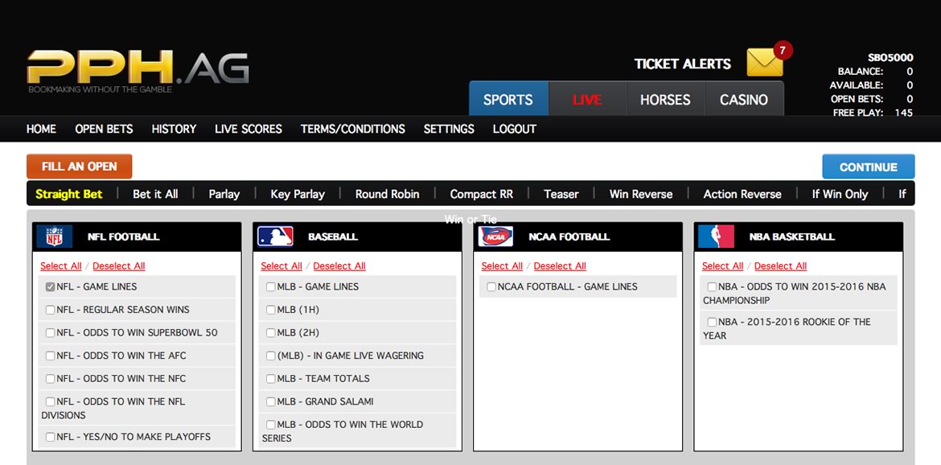Click the NCAA football logo icon
941x465 pixels.
tap(495, 237)
